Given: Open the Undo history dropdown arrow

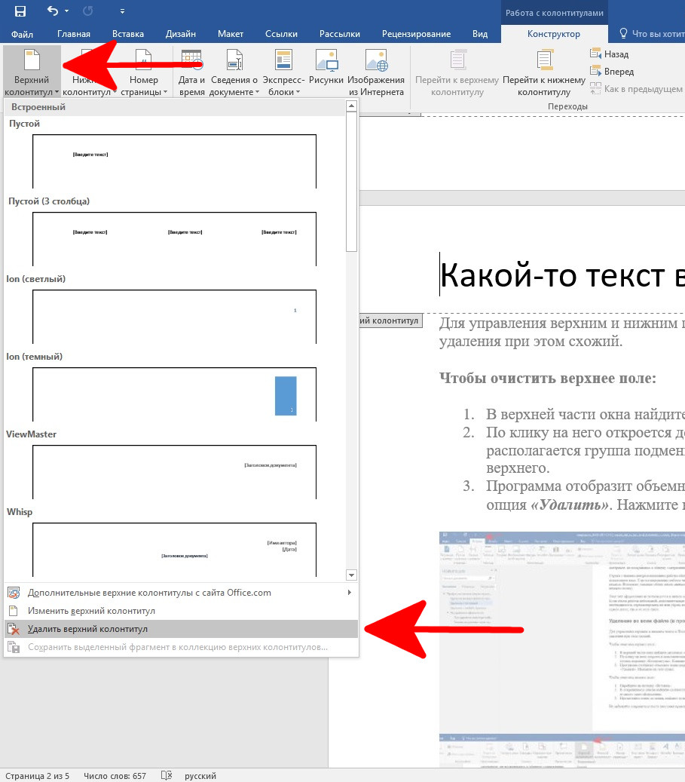Looking at the screenshot, I should click(x=67, y=11).
